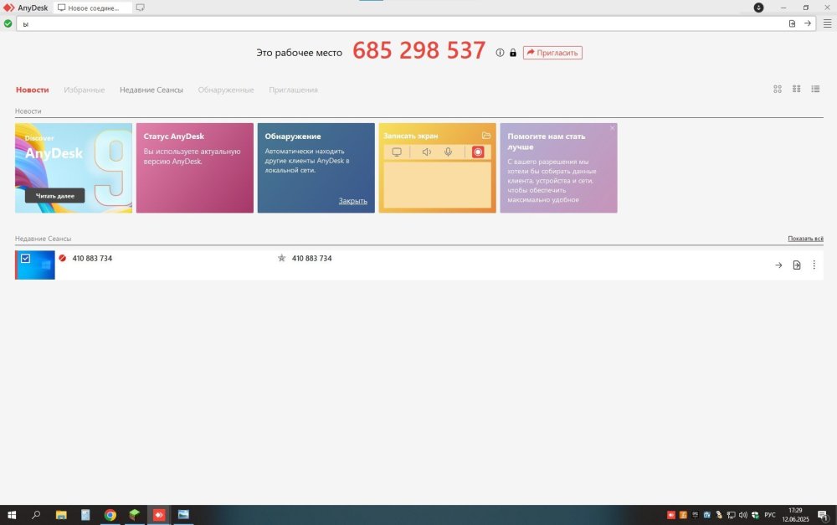Click the file transfer icon in the address bar
This screenshot has height=525, width=837.
792,23
